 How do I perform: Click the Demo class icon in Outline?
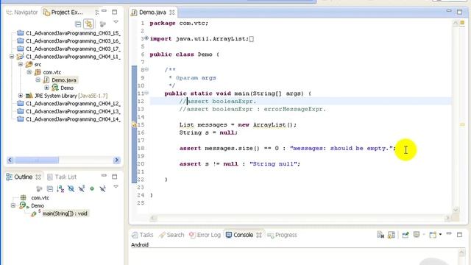[23, 205]
